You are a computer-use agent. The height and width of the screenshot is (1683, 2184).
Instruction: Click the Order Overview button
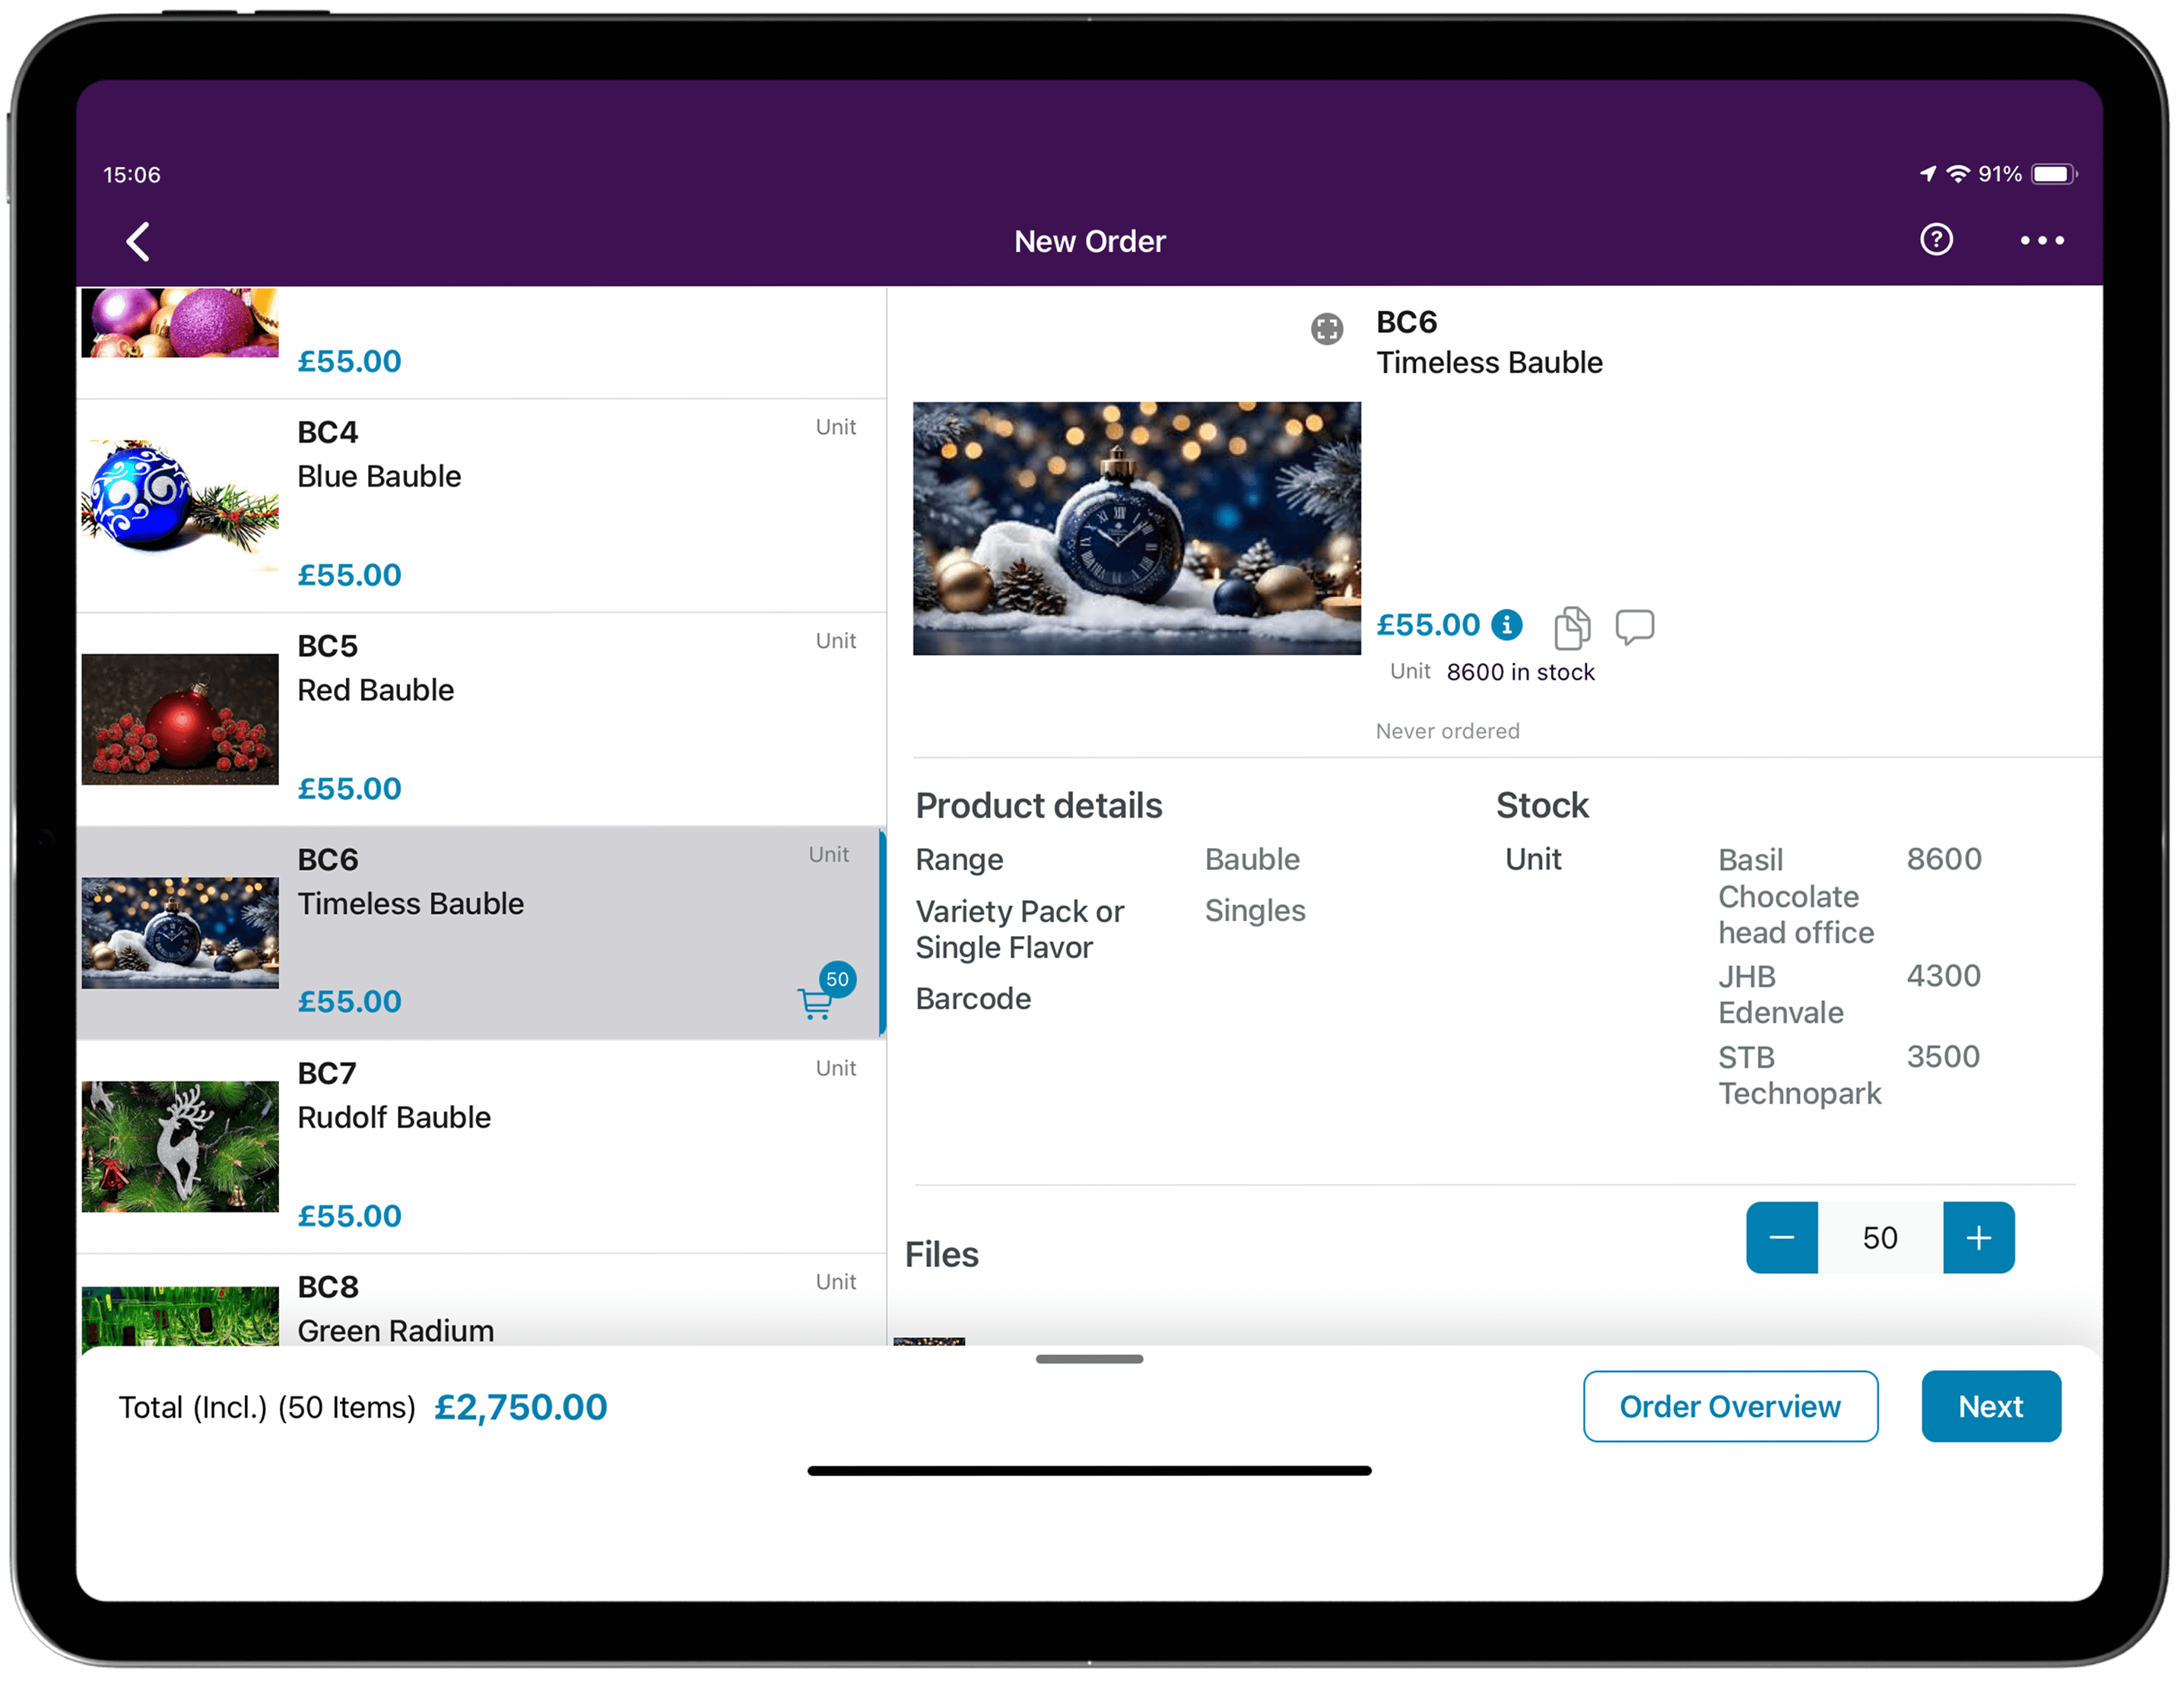click(x=1730, y=1405)
